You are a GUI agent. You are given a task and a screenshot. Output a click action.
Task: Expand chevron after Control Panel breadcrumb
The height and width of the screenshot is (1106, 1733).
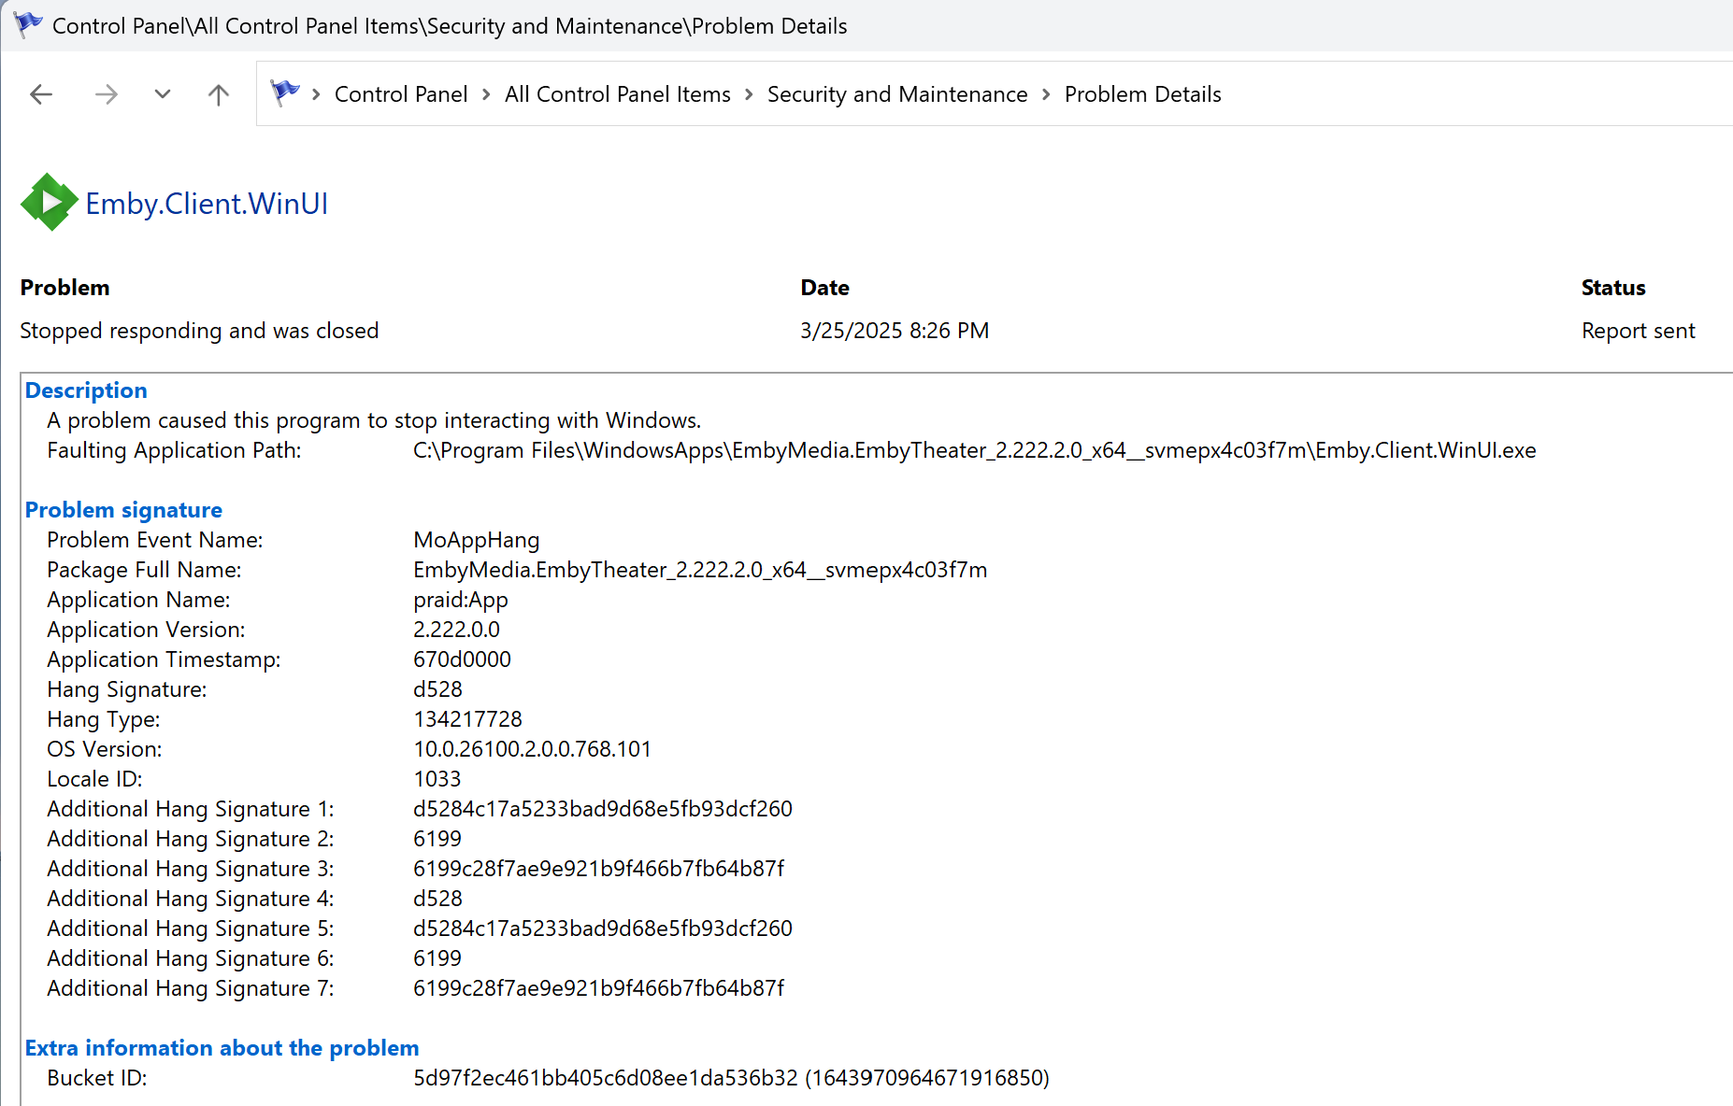[x=487, y=94]
